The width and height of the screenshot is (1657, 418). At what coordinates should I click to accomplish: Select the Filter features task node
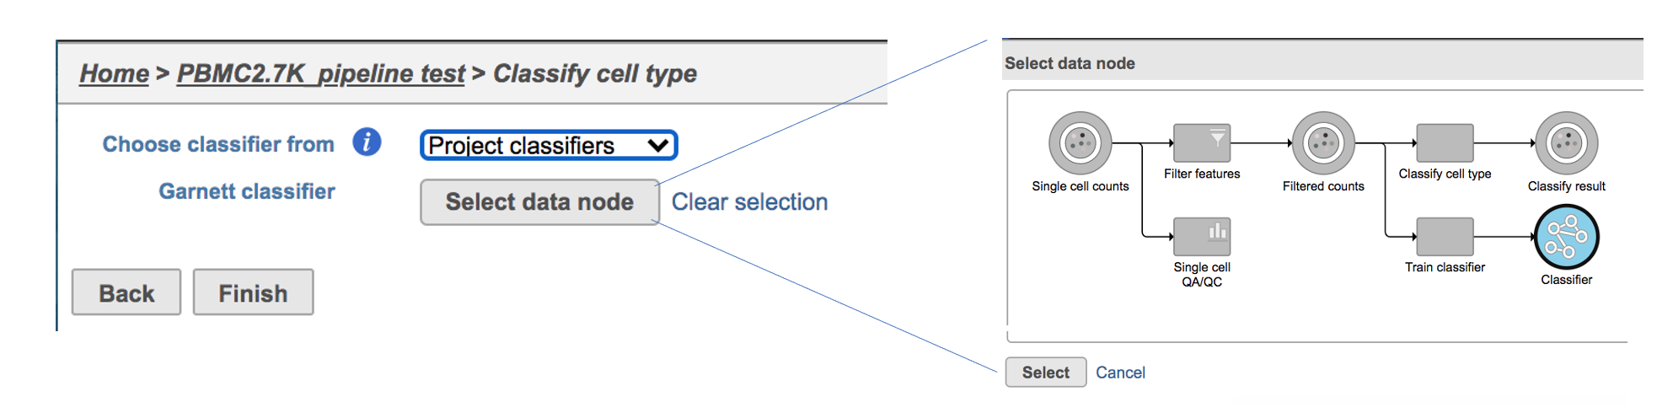[1201, 143]
